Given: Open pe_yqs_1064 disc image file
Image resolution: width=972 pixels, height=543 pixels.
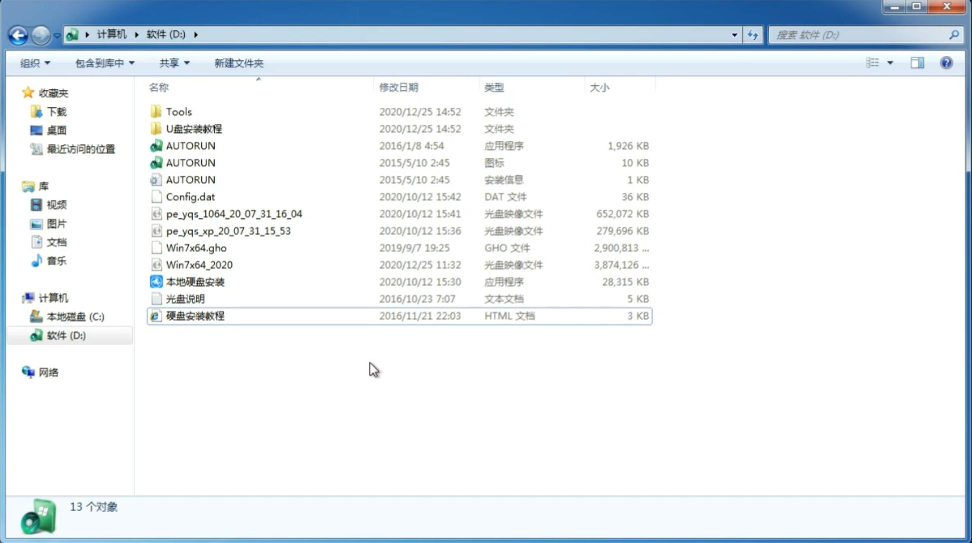Looking at the screenshot, I should point(234,214).
